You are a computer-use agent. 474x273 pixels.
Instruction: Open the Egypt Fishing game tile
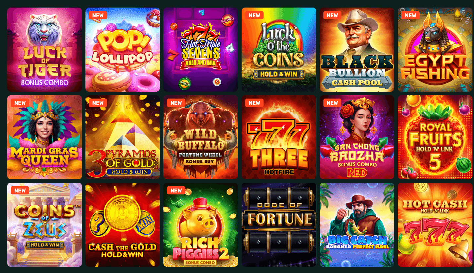435,50
